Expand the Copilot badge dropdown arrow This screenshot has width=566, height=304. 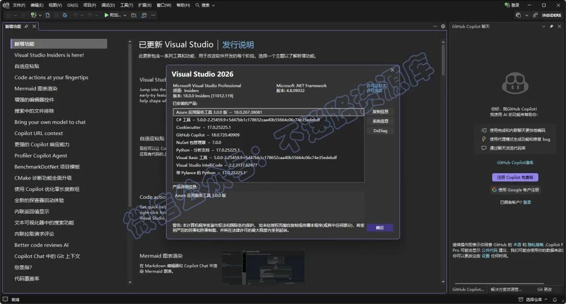(x=527, y=15)
